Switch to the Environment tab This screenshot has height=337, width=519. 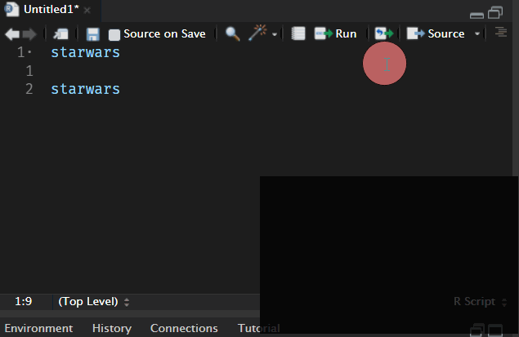pos(38,328)
